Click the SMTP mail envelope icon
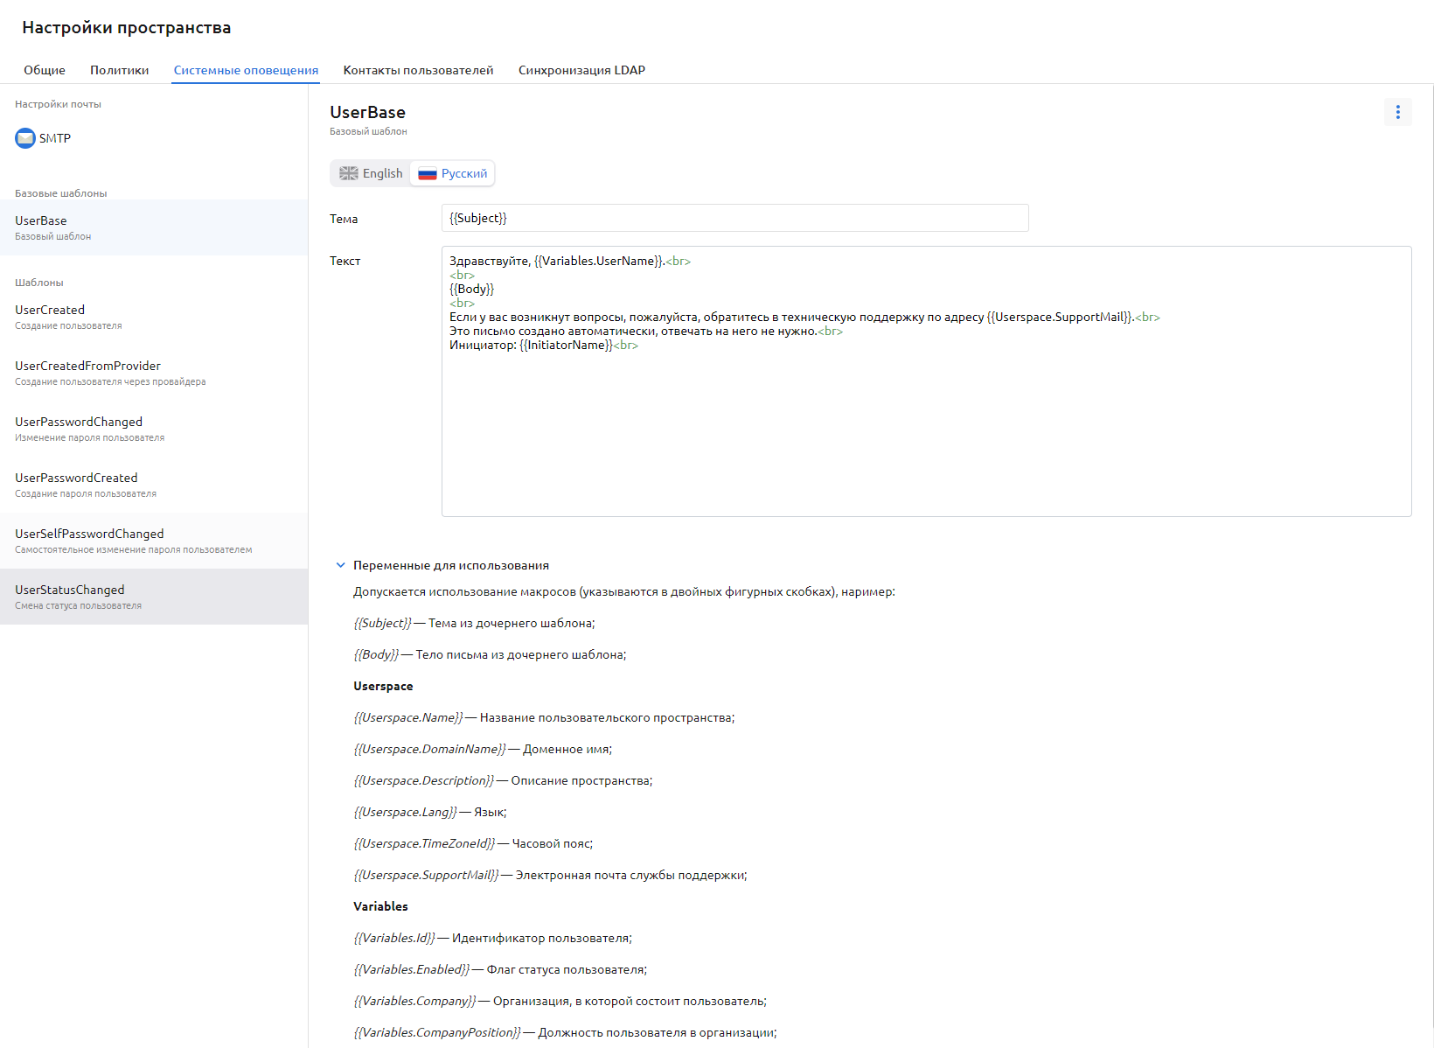Viewport: 1434px width, 1048px height. pos(25,138)
